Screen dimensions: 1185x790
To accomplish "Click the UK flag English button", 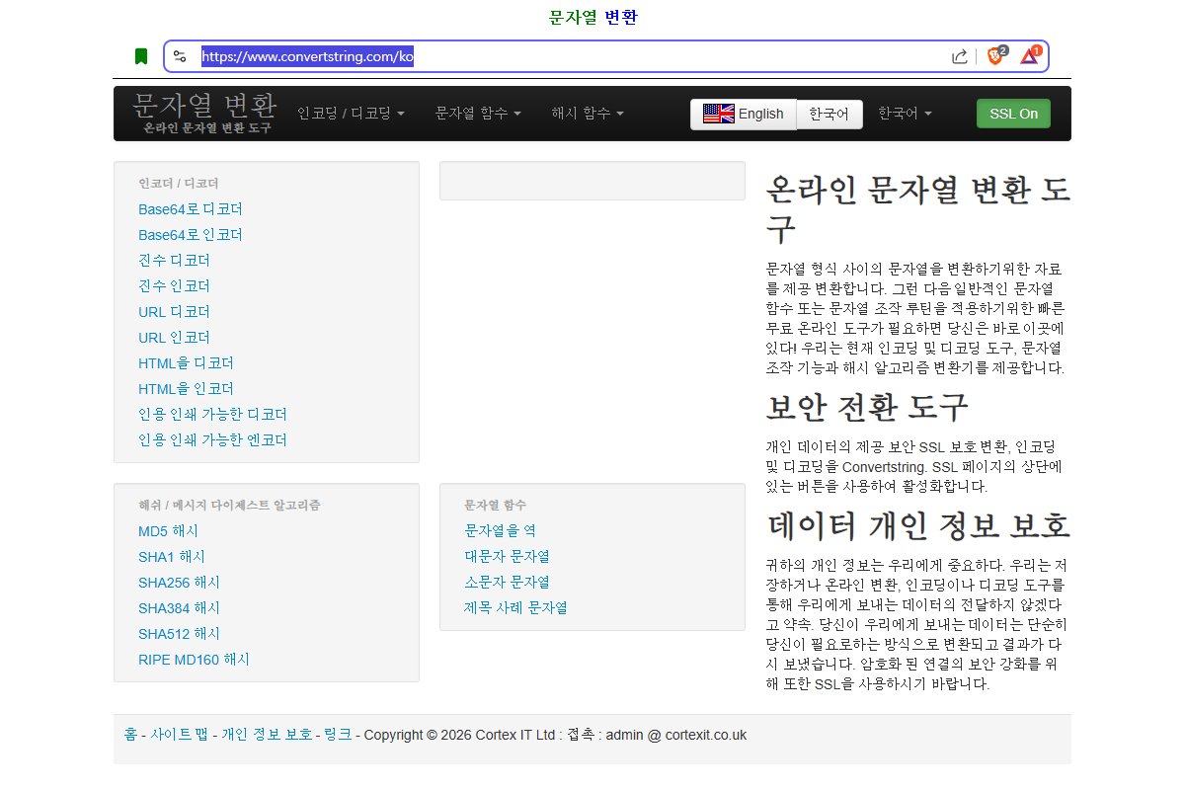I will 744,114.
